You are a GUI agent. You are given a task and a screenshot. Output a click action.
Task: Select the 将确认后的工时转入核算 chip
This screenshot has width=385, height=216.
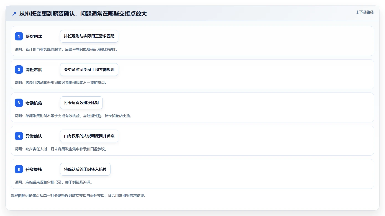click(85, 169)
